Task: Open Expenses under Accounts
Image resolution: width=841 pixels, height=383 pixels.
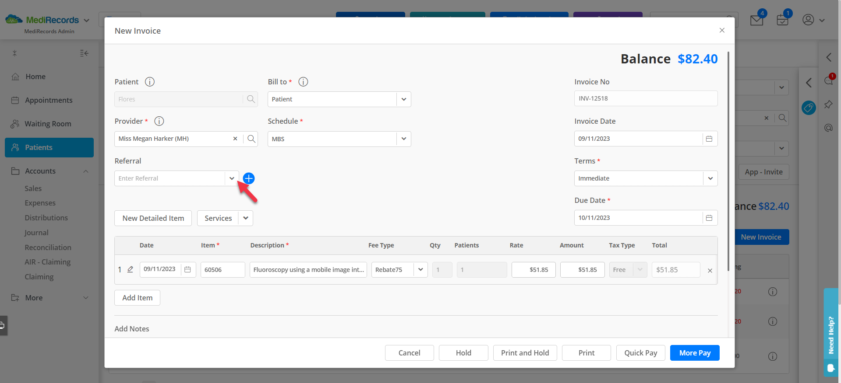Action: tap(40, 203)
